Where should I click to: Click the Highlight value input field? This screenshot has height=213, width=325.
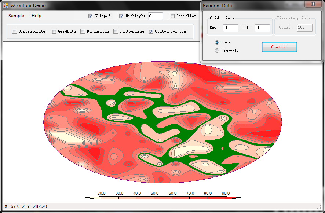(156, 16)
